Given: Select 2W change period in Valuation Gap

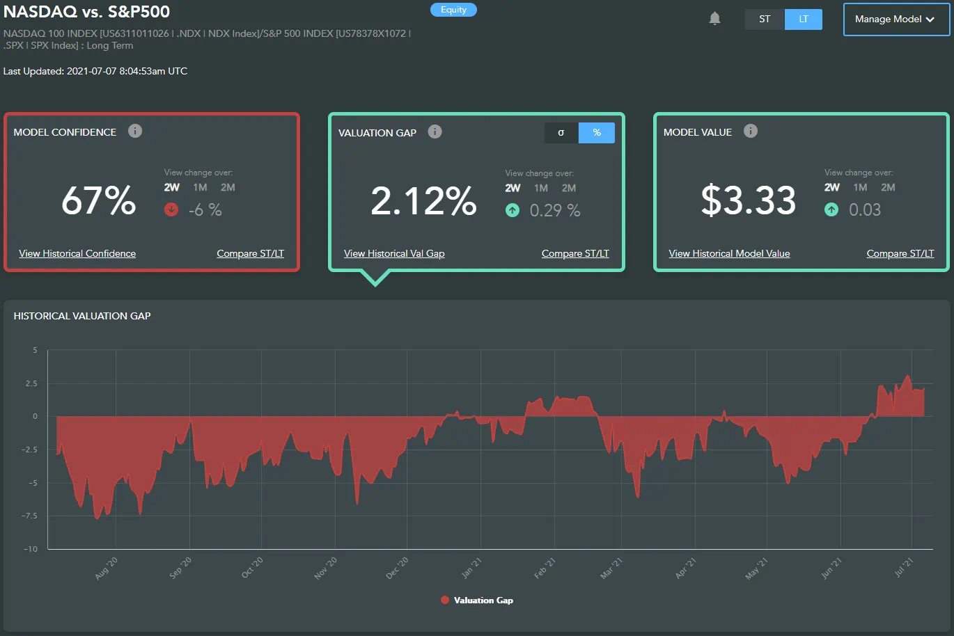Looking at the screenshot, I should point(513,188).
